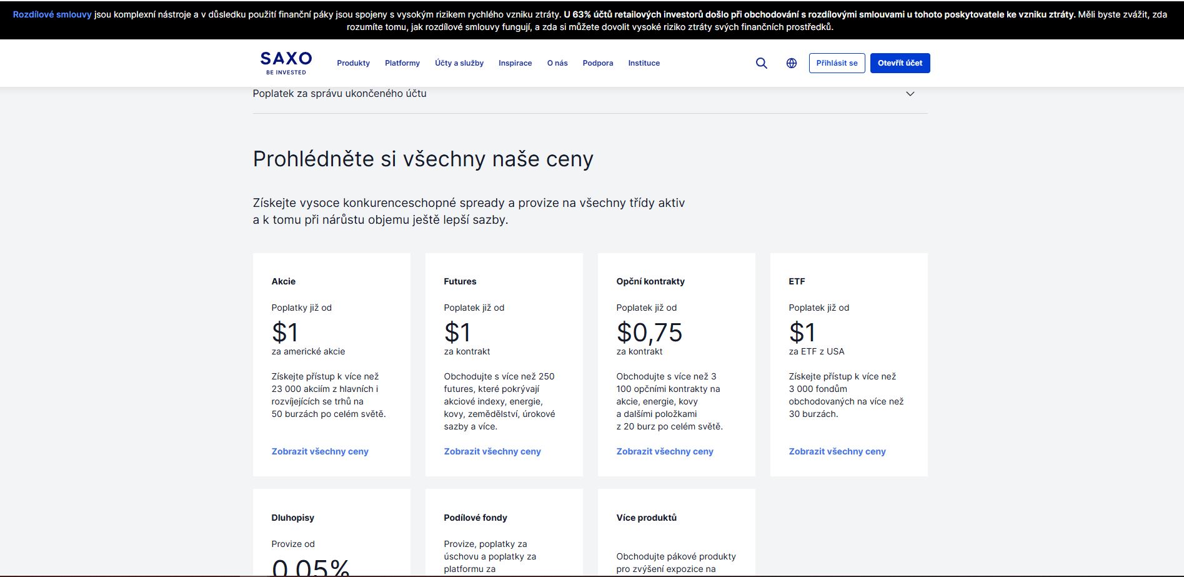
Task: Open the Účty a služby menu
Action: [459, 63]
